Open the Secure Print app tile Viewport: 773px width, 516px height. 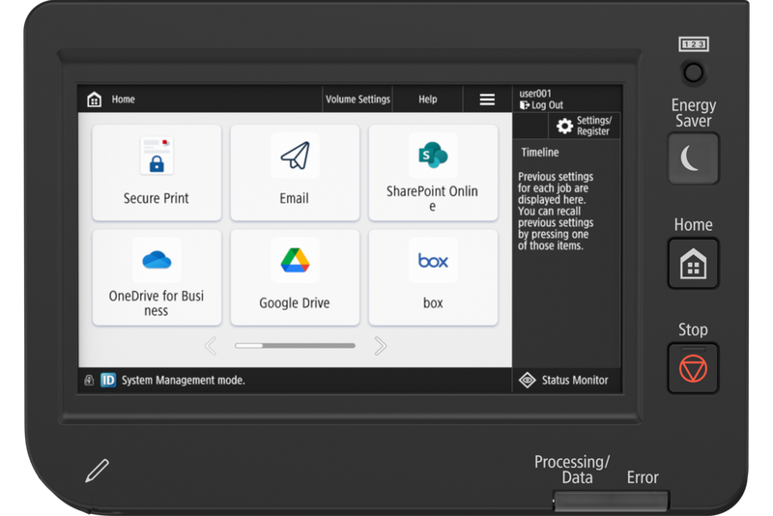pyautogui.click(x=157, y=172)
